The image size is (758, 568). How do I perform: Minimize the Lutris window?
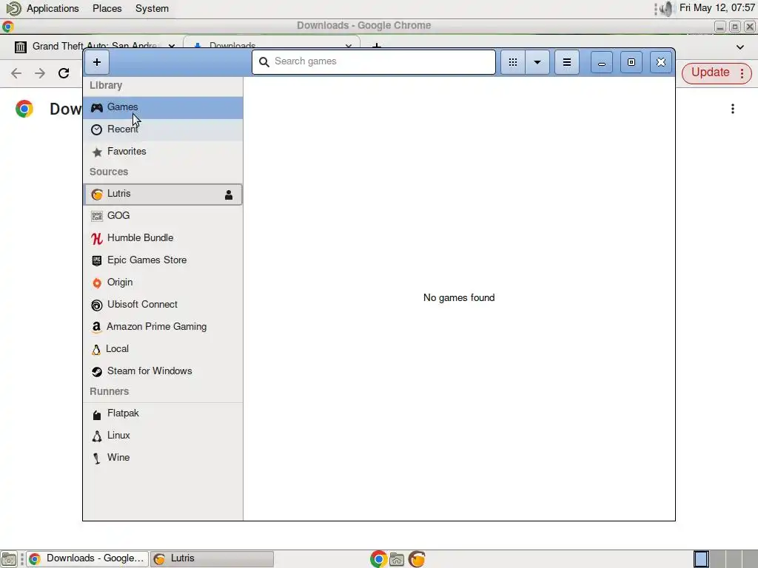601,62
